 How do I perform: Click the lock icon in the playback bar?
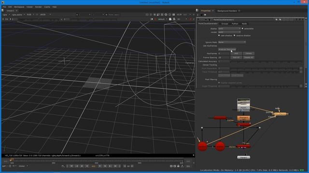tap(178, 166)
